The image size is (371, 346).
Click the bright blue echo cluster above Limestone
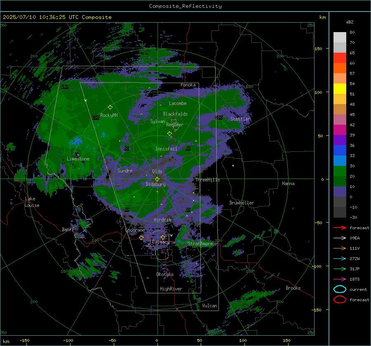(x=76, y=141)
